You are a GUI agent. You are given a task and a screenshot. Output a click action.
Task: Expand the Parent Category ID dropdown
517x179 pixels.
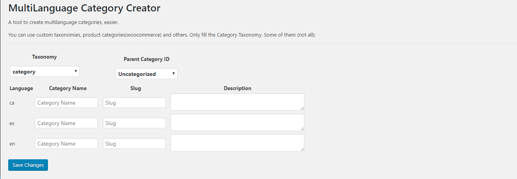tap(146, 74)
